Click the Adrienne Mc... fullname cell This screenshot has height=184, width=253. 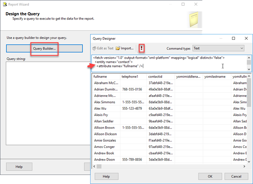[106, 96]
